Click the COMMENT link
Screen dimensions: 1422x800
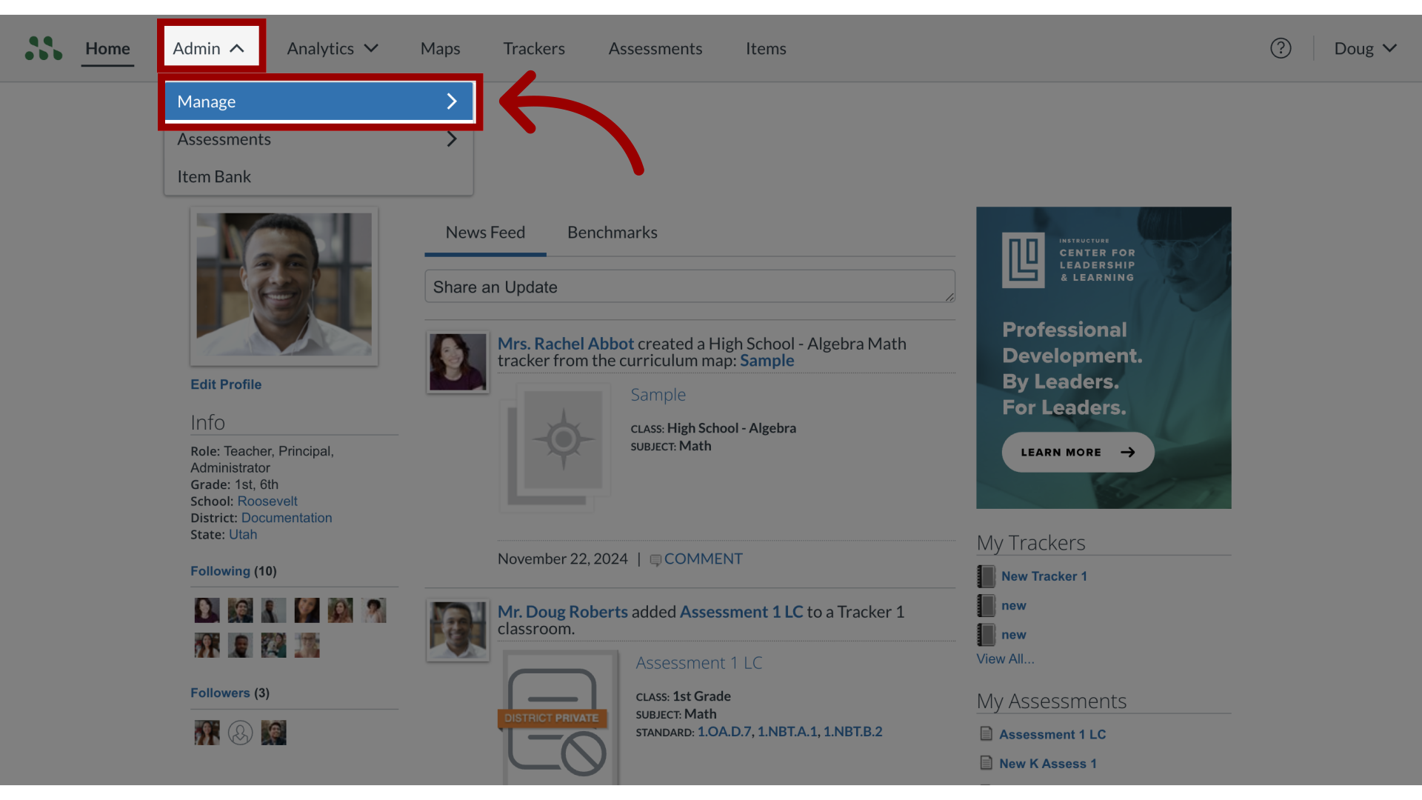pyautogui.click(x=704, y=559)
